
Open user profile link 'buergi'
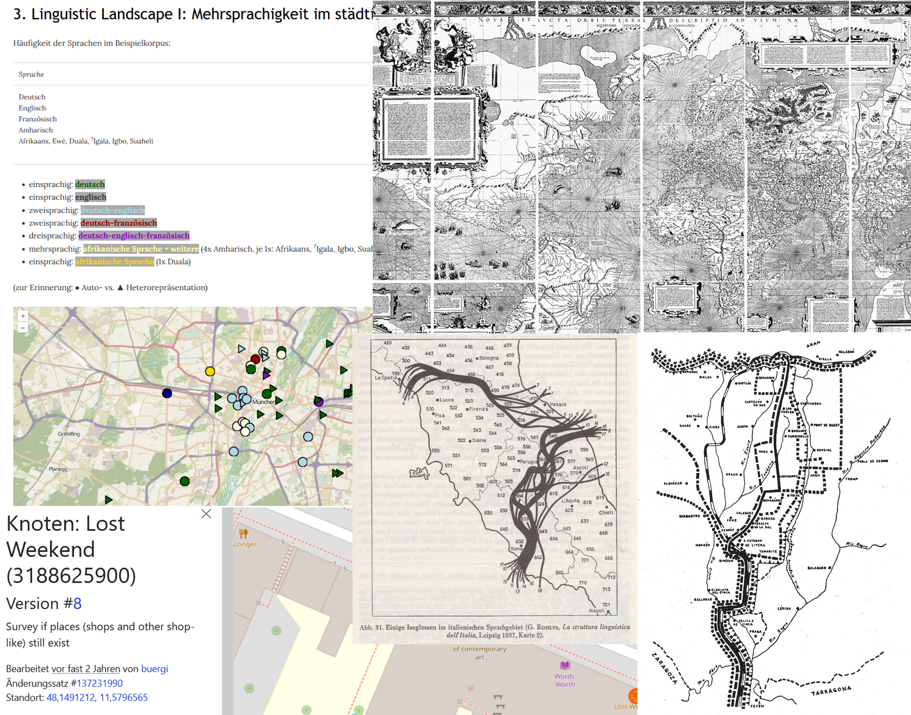pos(154,669)
